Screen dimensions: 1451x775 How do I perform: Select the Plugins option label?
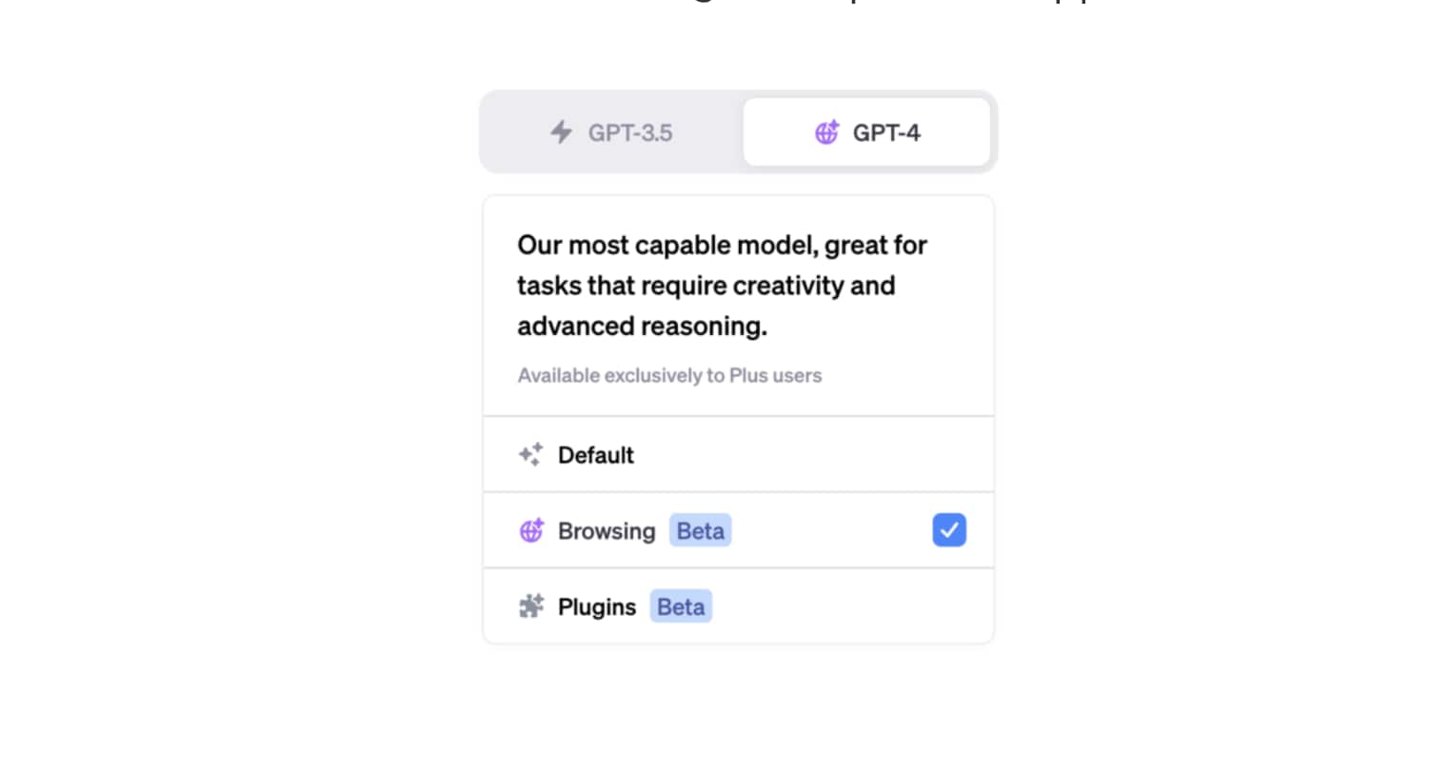pos(597,606)
